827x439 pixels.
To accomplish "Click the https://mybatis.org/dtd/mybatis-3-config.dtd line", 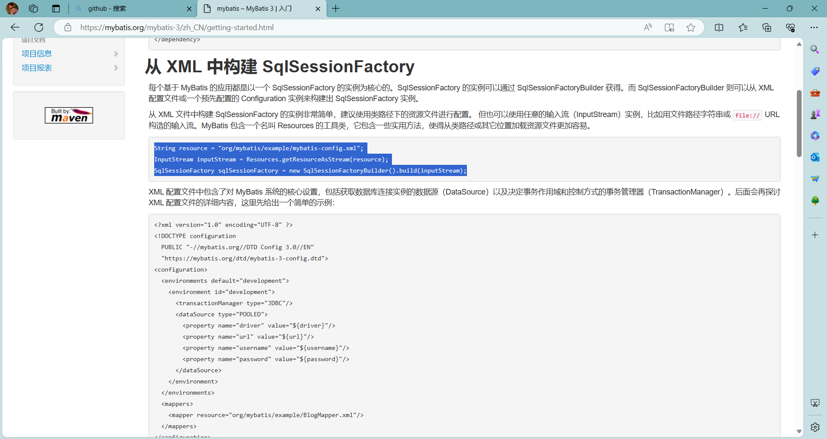I will pyautogui.click(x=245, y=258).
